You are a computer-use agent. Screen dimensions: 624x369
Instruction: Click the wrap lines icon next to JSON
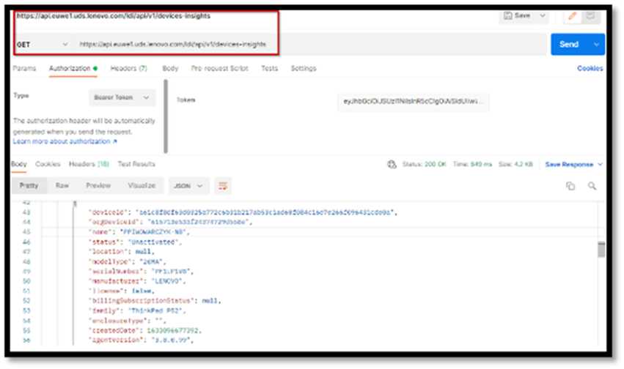tap(224, 185)
